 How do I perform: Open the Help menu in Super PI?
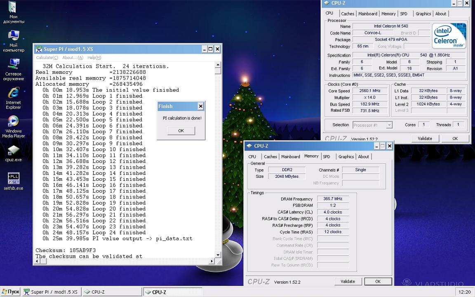(94, 58)
